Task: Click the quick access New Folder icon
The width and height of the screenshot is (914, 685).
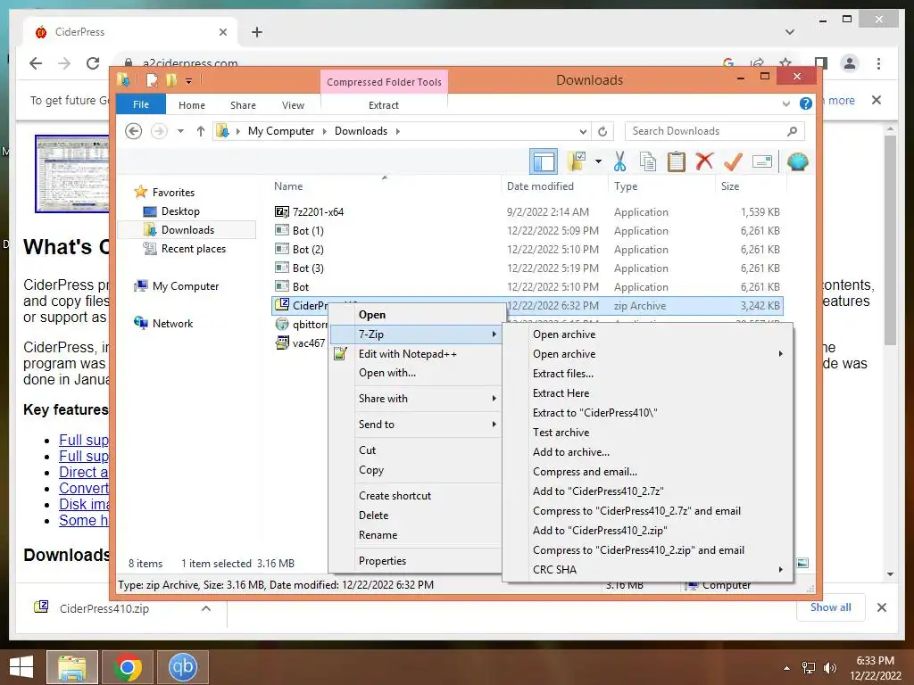Action: [x=171, y=79]
